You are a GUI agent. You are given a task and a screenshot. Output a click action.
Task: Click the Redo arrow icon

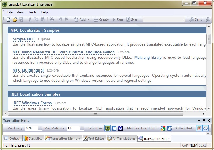pos(66,19)
